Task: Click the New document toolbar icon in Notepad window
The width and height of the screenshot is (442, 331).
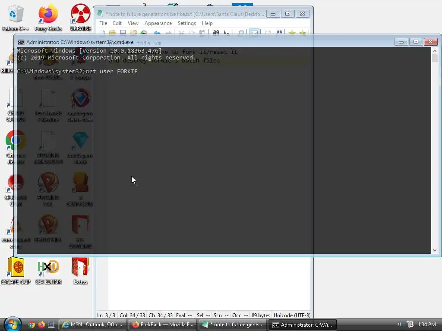Action: pyautogui.click(x=102, y=33)
